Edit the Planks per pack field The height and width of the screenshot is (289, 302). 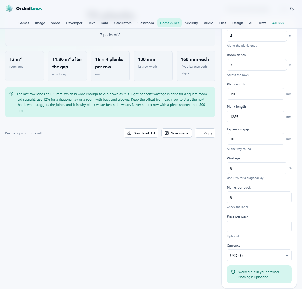pyautogui.click(x=259, y=197)
